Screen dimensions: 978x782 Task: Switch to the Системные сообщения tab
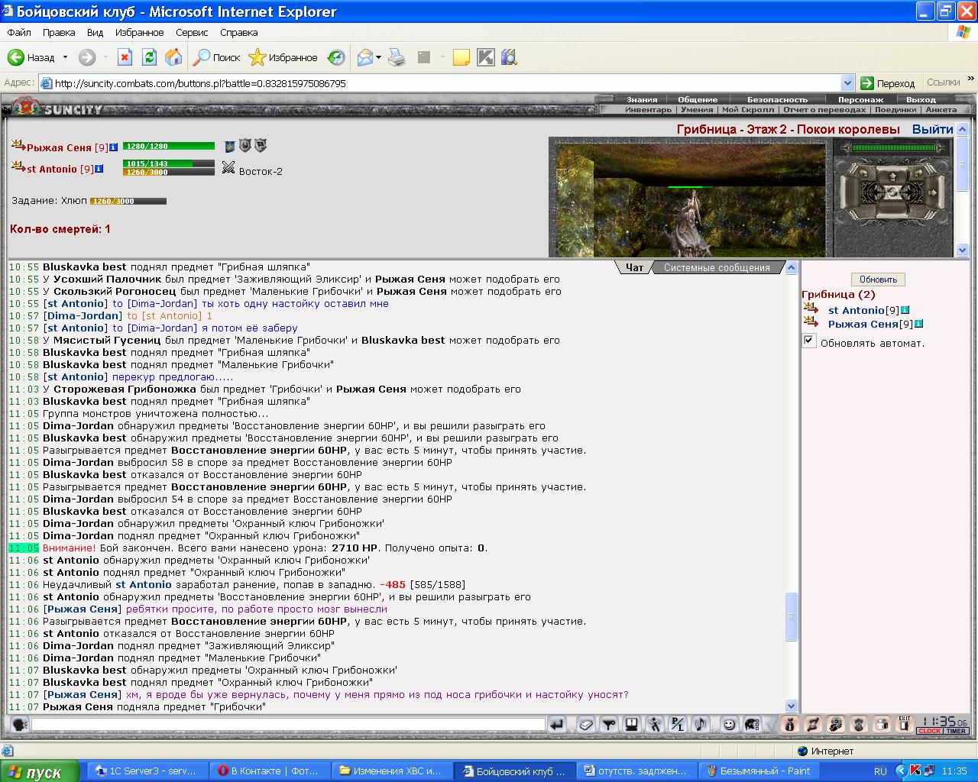click(716, 267)
